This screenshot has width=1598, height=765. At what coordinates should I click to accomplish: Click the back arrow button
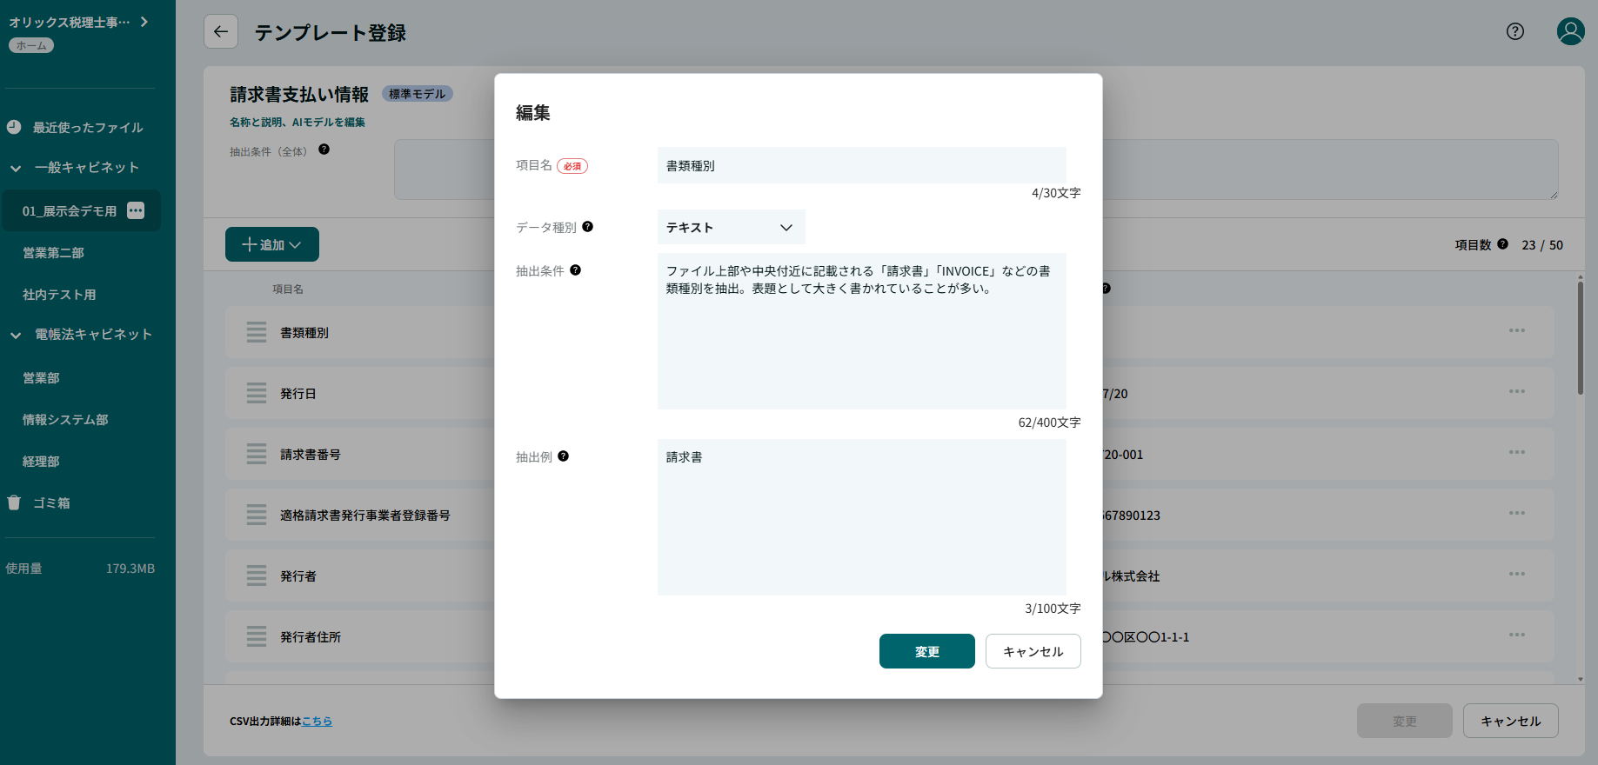[221, 32]
